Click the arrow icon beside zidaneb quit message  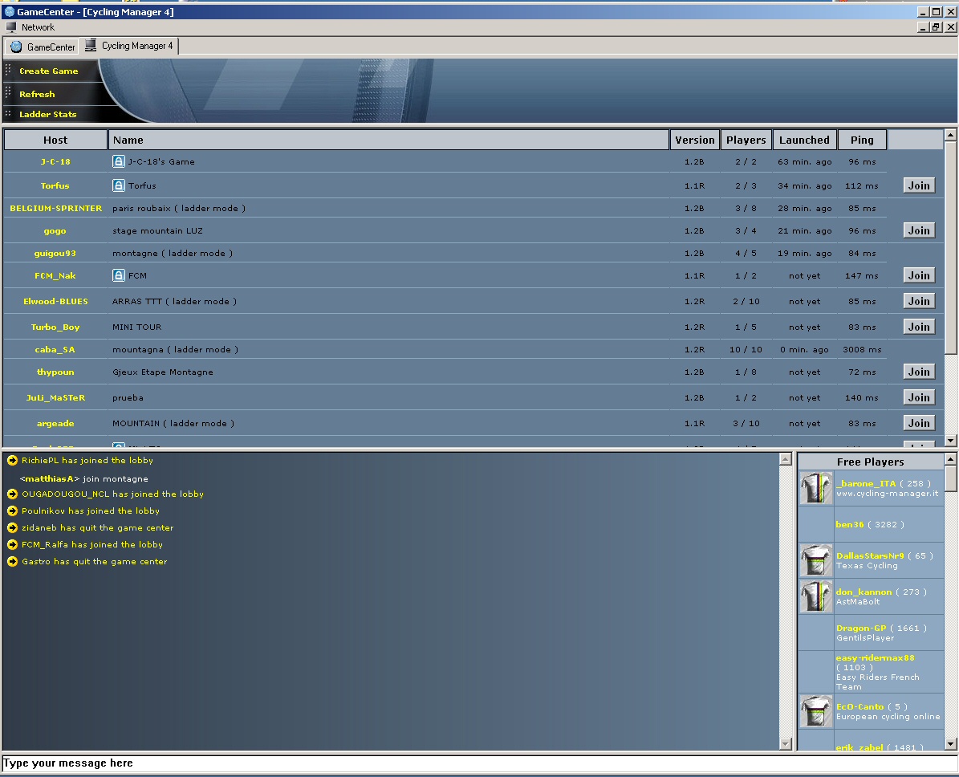click(12, 527)
